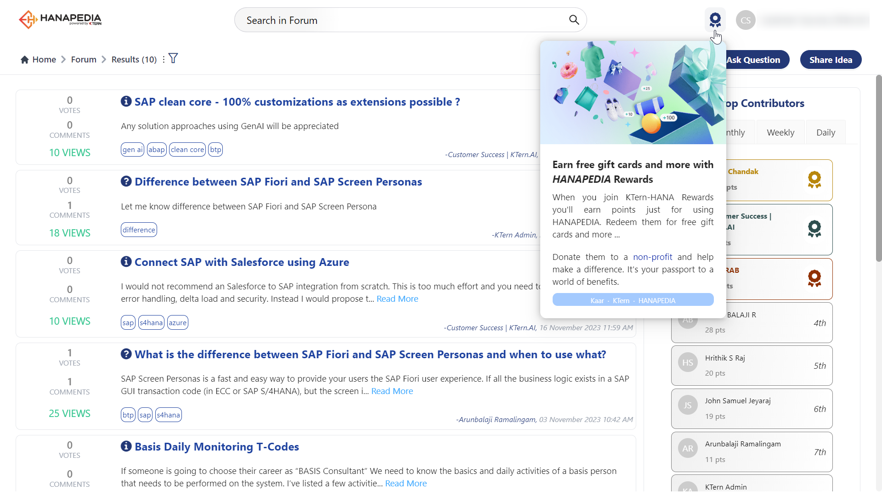
Task: Click gold medal badge on Chandak card
Action: tap(814, 180)
